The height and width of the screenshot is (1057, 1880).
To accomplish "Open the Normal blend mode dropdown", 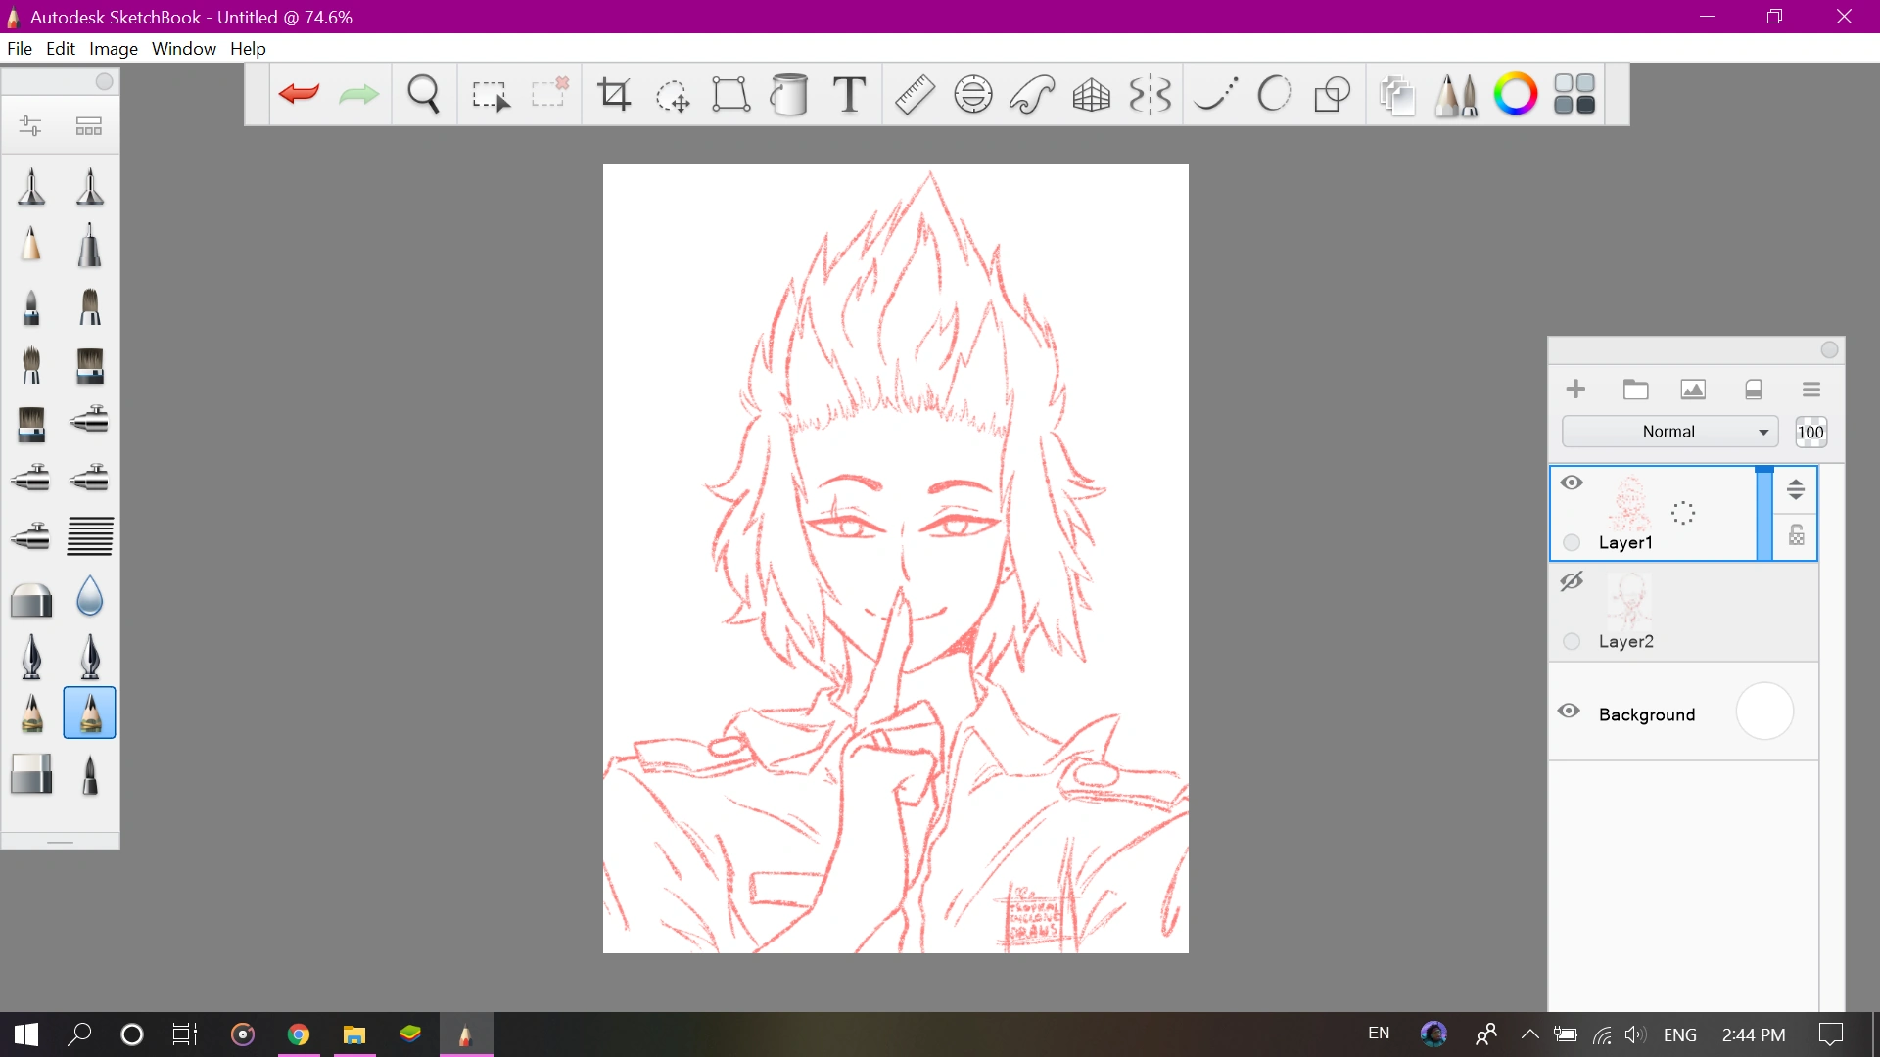I will click(1669, 432).
